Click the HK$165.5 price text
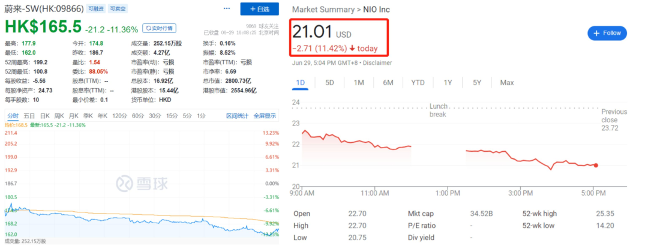This screenshot has height=246, width=648. point(43,27)
